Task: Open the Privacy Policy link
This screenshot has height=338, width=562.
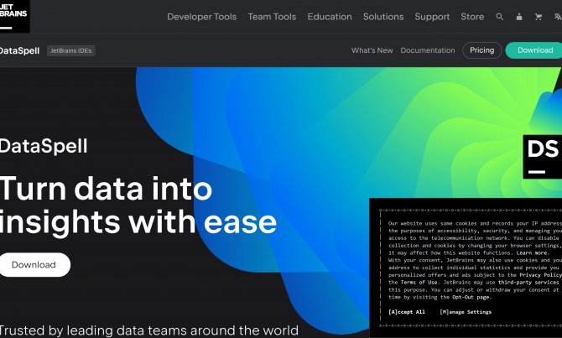Action: click(540, 275)
